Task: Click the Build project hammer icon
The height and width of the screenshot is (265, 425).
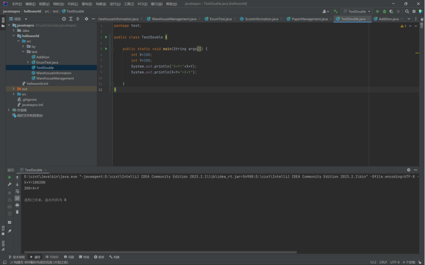Action: coord(336,11)
